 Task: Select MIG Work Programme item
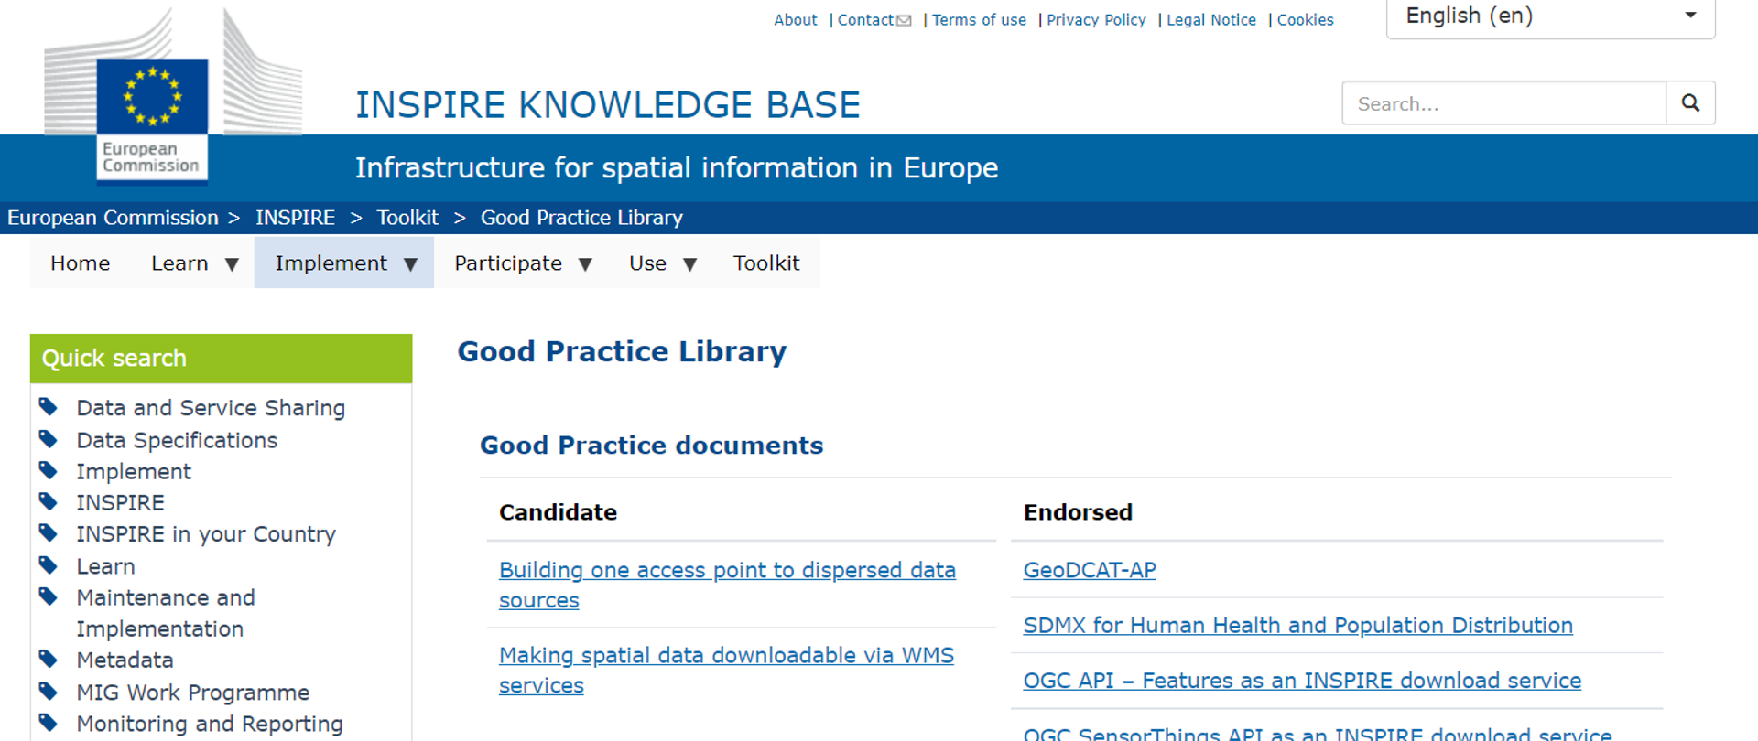(x=192, y=693)
